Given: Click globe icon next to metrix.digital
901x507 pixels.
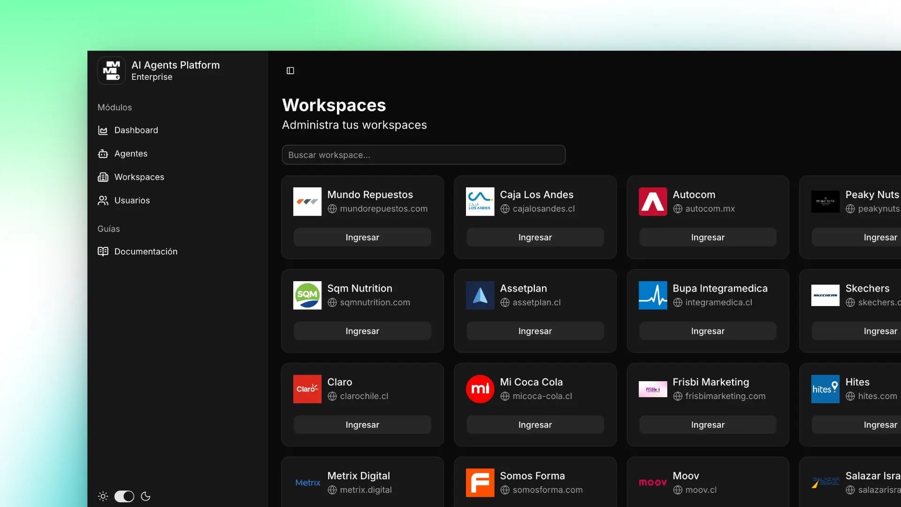Looking at the screenshot, I should pyautogui.click(x=332, y=490).
